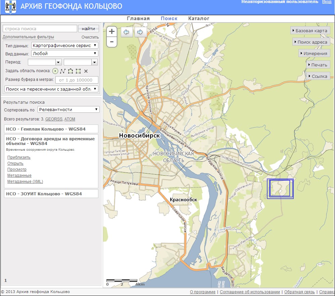The image size is (335, 296).
Task: Open the Вид данных dropdown
Action: point(64,53)
